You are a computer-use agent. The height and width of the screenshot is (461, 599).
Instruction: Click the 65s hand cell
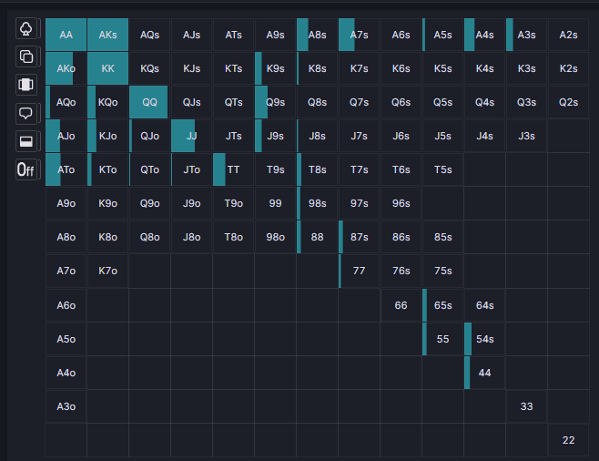click(442, 305)
